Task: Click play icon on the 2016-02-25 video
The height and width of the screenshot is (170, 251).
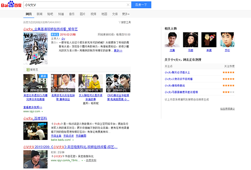Action: click(26, 90)
